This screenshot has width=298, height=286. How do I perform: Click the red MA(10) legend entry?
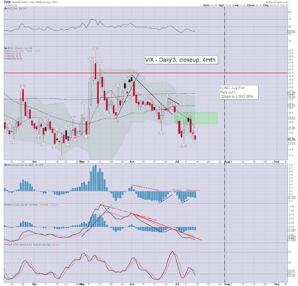point(13,54)
